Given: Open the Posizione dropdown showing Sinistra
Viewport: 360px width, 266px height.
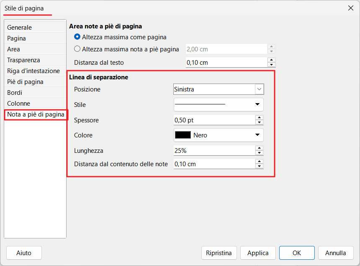Looking at the screenshot, I should tap(219, 89).
